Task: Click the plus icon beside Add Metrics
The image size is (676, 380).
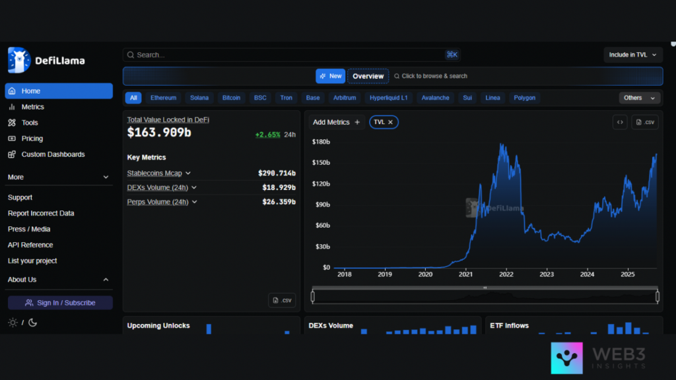Action: (x=357, y=122)
